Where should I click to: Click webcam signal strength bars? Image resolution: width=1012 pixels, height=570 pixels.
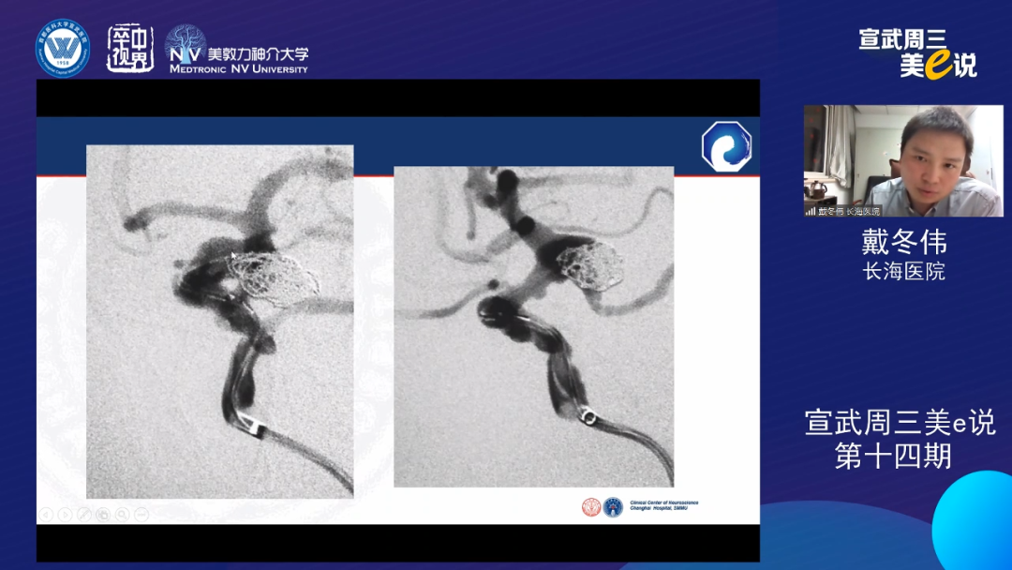coord(810,211)
